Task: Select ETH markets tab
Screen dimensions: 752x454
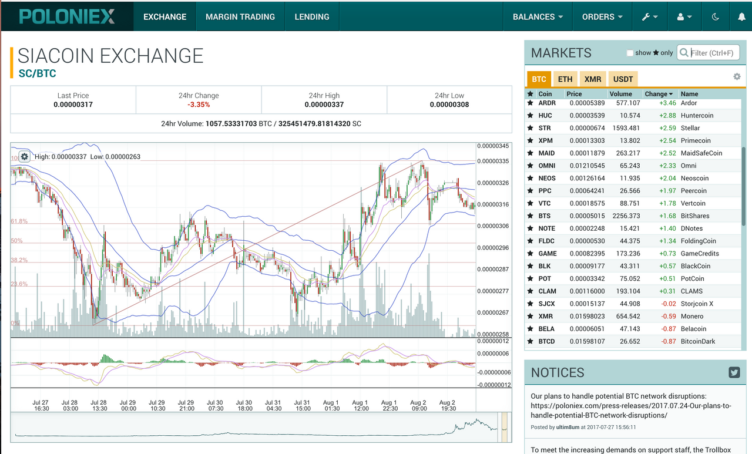Action: (565, 79)
